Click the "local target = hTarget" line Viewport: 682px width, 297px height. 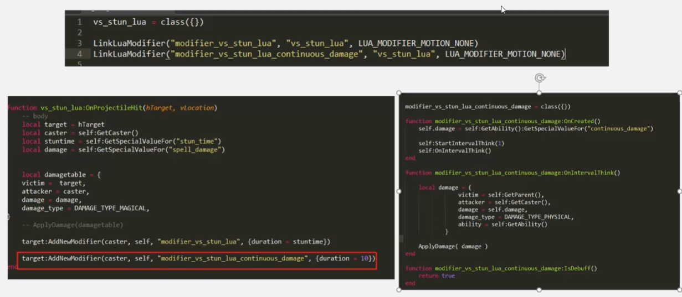pyautogui.click(x=63, y=124)
